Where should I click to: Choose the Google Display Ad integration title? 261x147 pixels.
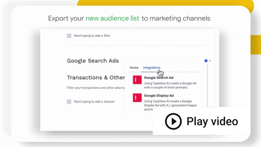(x=159, y=96)
